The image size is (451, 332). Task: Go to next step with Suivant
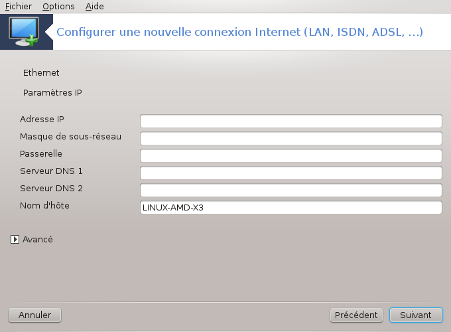tap(416, 315)
